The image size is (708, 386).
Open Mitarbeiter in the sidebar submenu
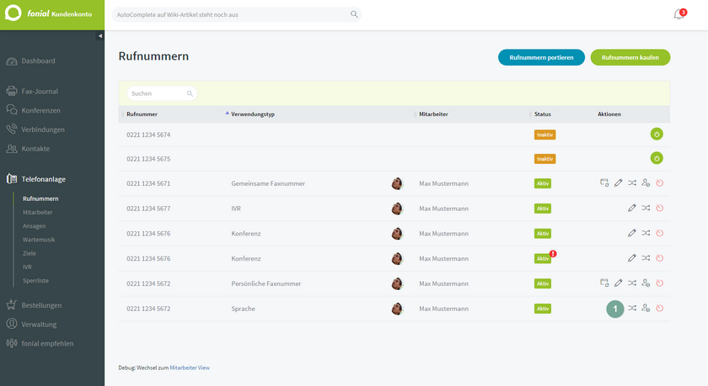(37, 212)
